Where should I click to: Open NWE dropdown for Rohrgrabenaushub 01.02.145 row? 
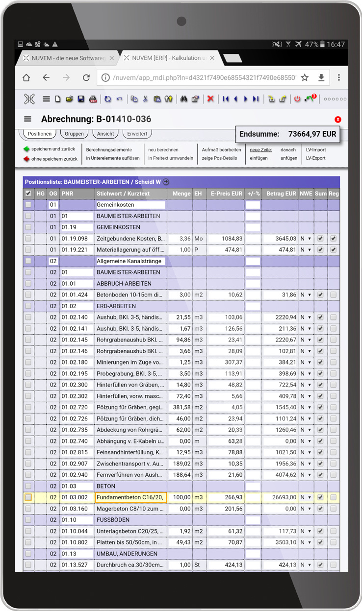point(306,340)
